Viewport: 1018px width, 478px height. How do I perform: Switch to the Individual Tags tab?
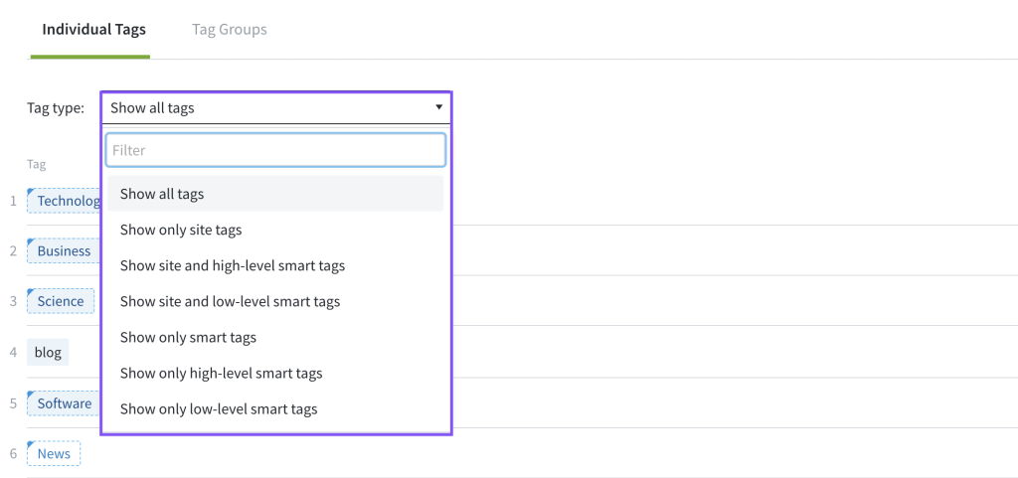pyautogui.click(x=93, y=30)
